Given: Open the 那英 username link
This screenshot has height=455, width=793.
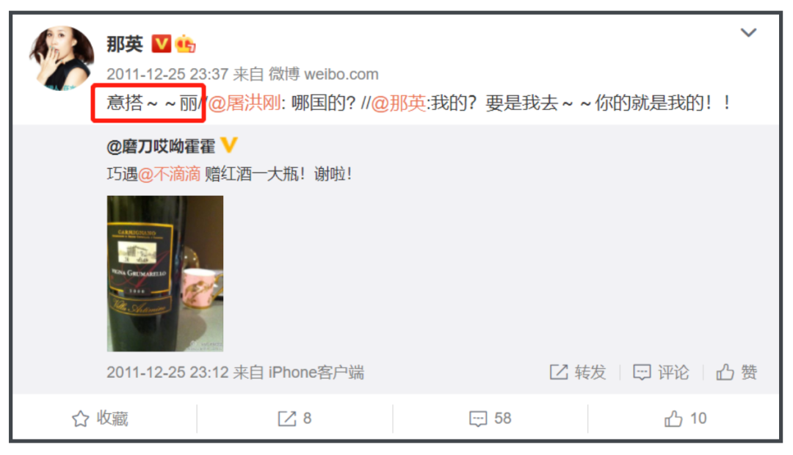Looking at the screenshot, I should click(x=125, y=44).
